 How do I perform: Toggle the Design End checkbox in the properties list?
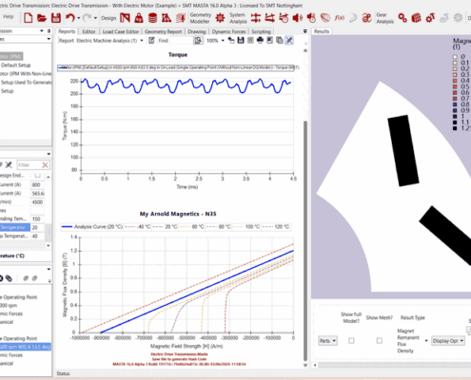(x=37, y=175)
